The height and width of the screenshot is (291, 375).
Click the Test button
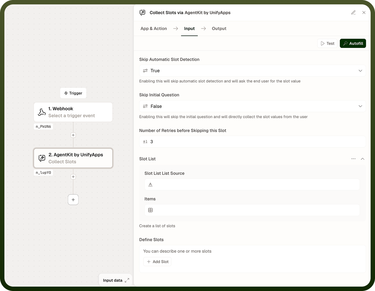click(327, 44)
